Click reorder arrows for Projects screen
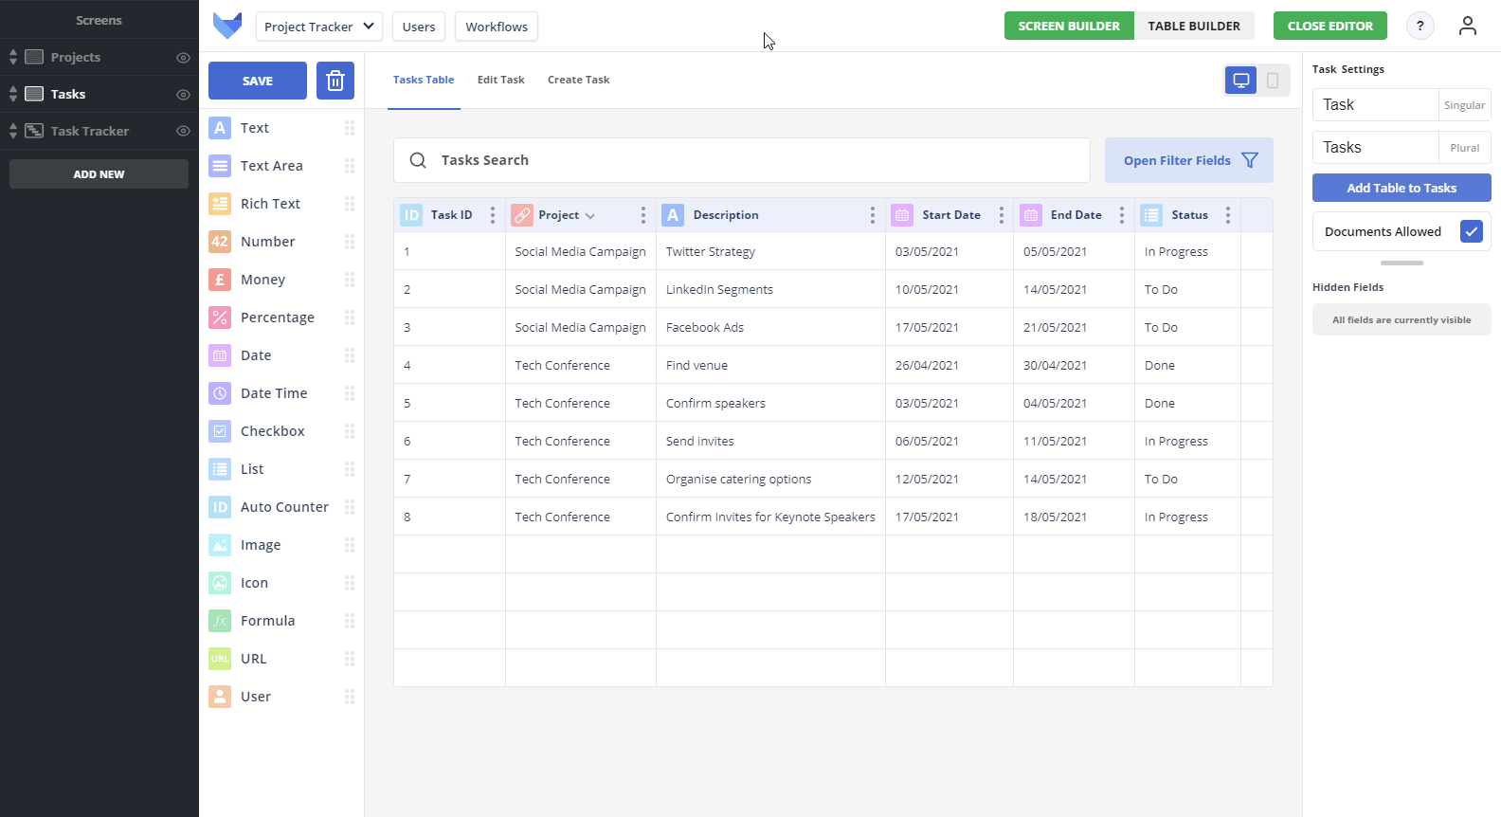 (x=13, y=57)
